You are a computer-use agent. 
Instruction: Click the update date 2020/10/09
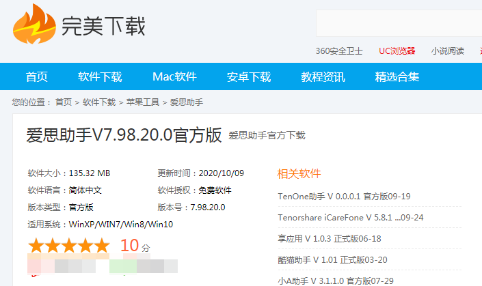click(x=222, y=173)
